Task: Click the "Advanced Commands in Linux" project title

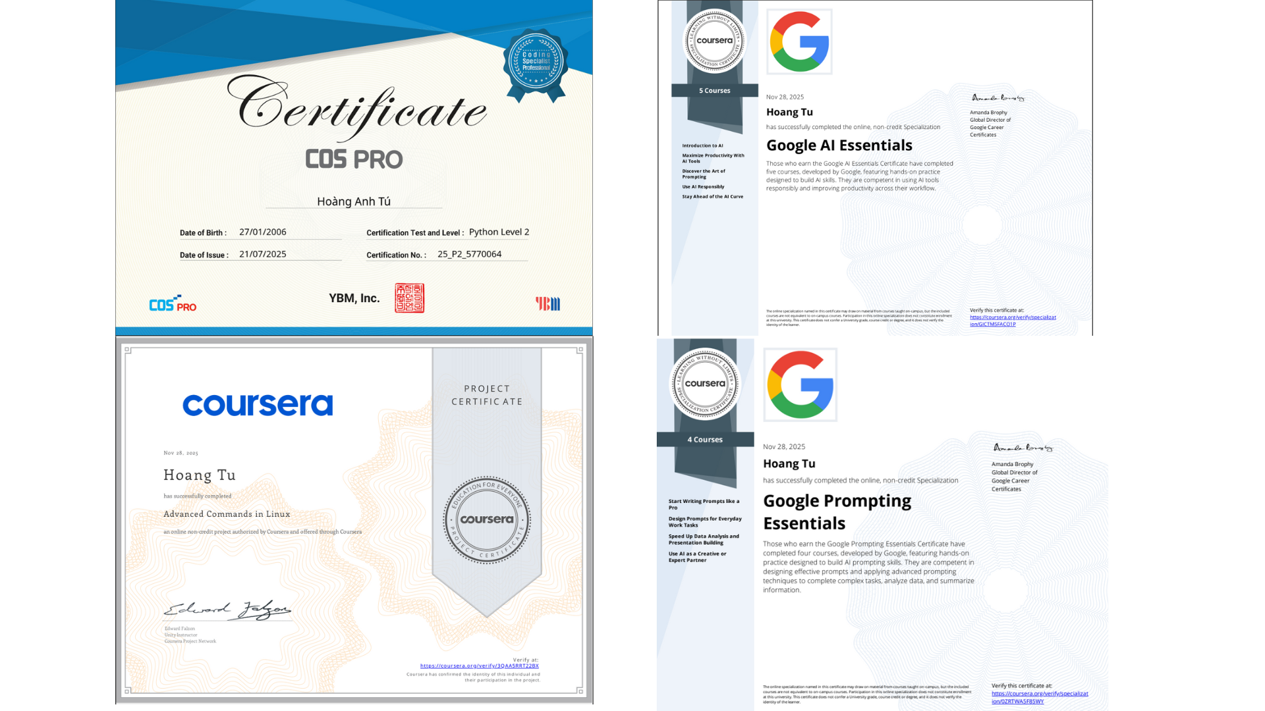Action: 227,514
